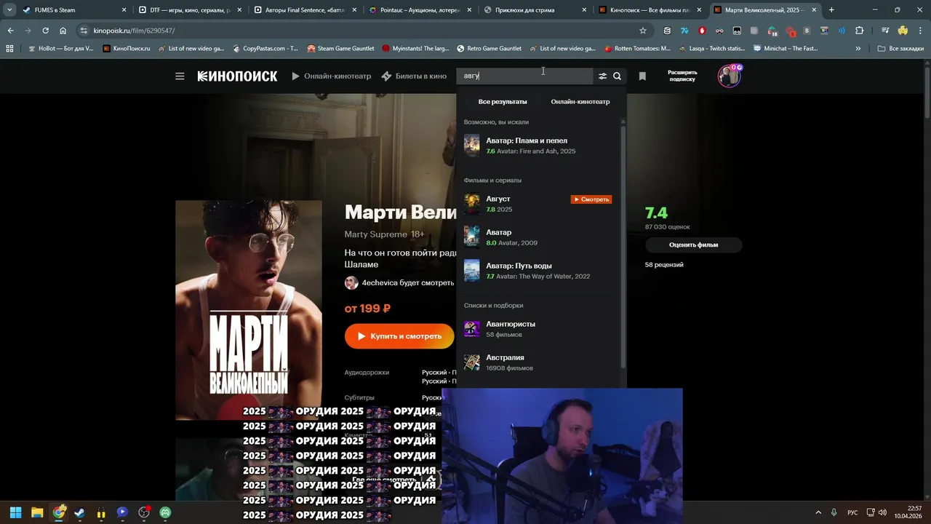This screenshot has height=524, width=931.
Task: Open Билеты в кино link
Action: (414, 76)
